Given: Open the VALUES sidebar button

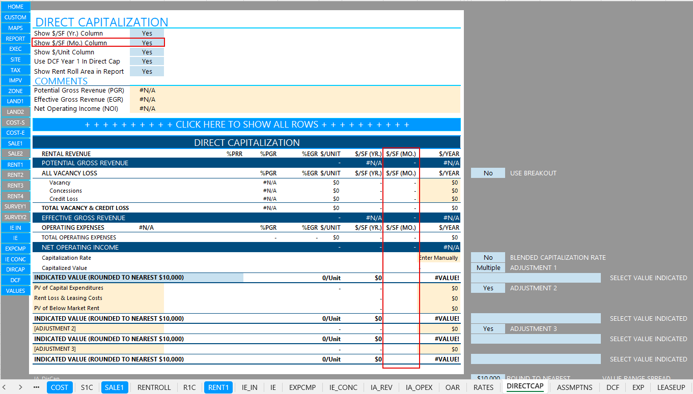Looking at the screenshot, I should coord(15,291).
